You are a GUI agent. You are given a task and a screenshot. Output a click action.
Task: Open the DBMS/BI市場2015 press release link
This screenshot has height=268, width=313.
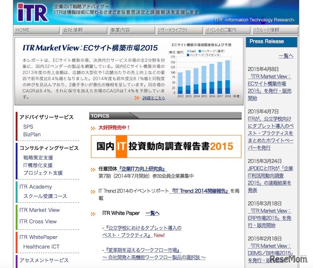(270, 253)
